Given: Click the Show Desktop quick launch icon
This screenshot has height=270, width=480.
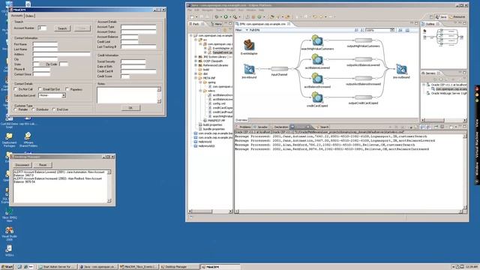Looking at the screenshot, I should [20, 267].
